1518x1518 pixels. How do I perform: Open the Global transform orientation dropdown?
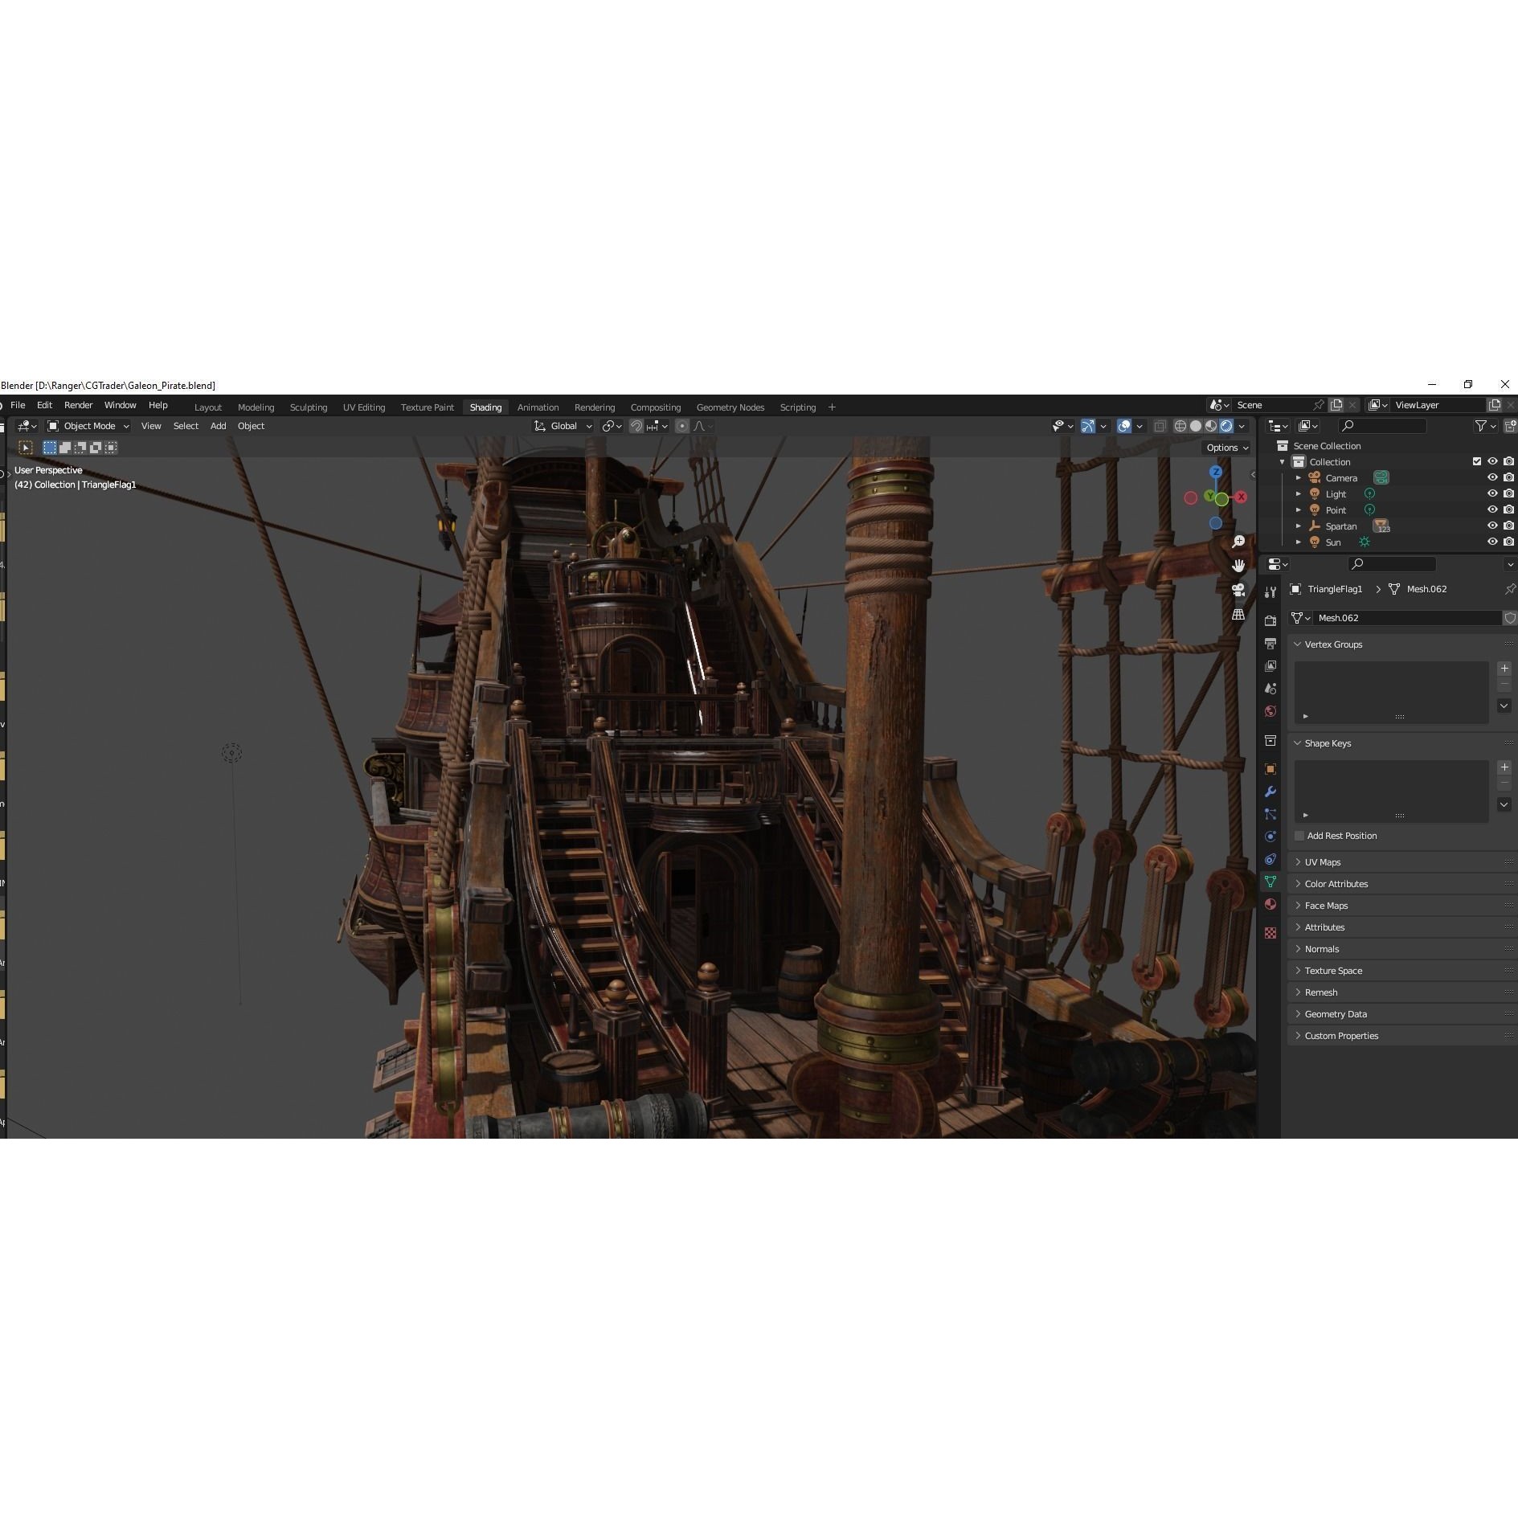point(563,426)
